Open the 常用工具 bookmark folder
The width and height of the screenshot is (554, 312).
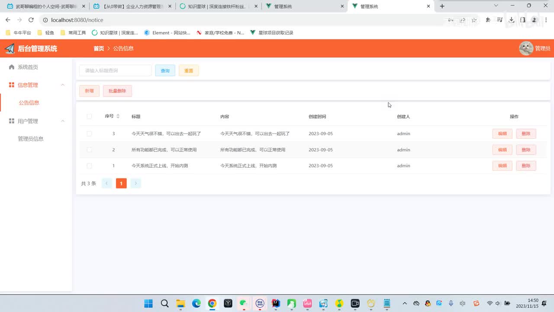73,32
